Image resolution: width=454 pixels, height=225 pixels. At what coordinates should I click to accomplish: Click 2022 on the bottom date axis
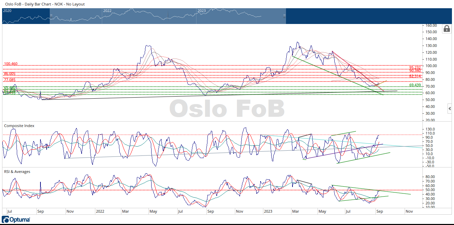point(100,211)
